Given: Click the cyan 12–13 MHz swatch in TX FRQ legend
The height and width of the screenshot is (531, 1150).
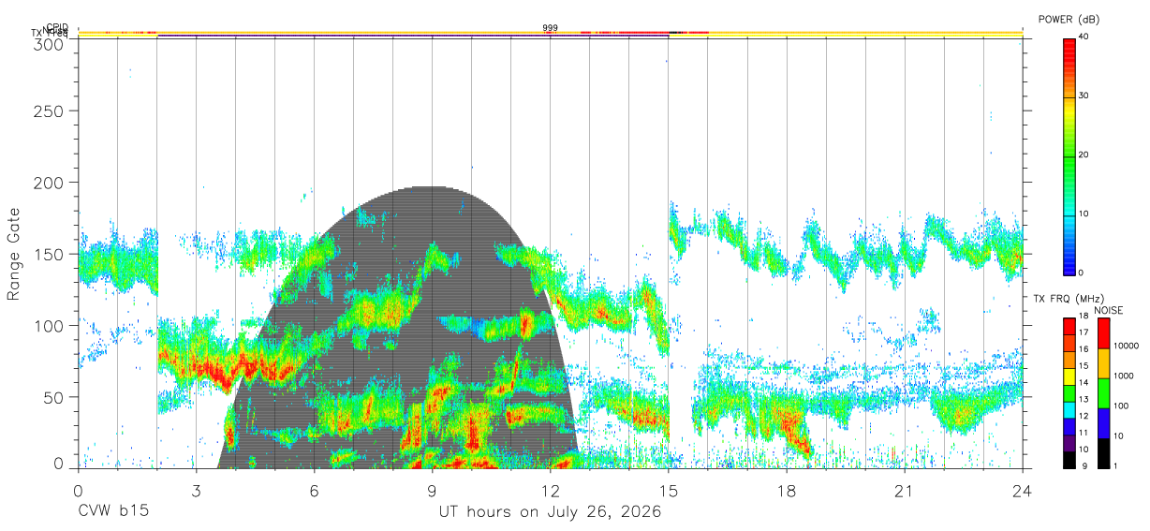Looking at the screenshot, I should pyautogui.click(x=1069, y=408).
